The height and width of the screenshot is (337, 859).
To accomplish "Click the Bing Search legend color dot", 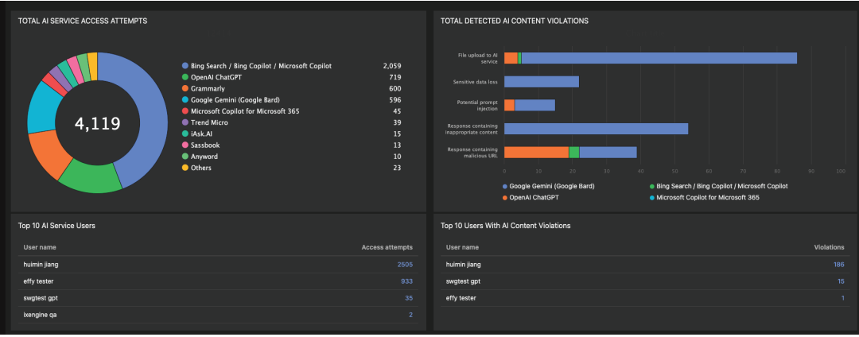I will click(185, 66).
